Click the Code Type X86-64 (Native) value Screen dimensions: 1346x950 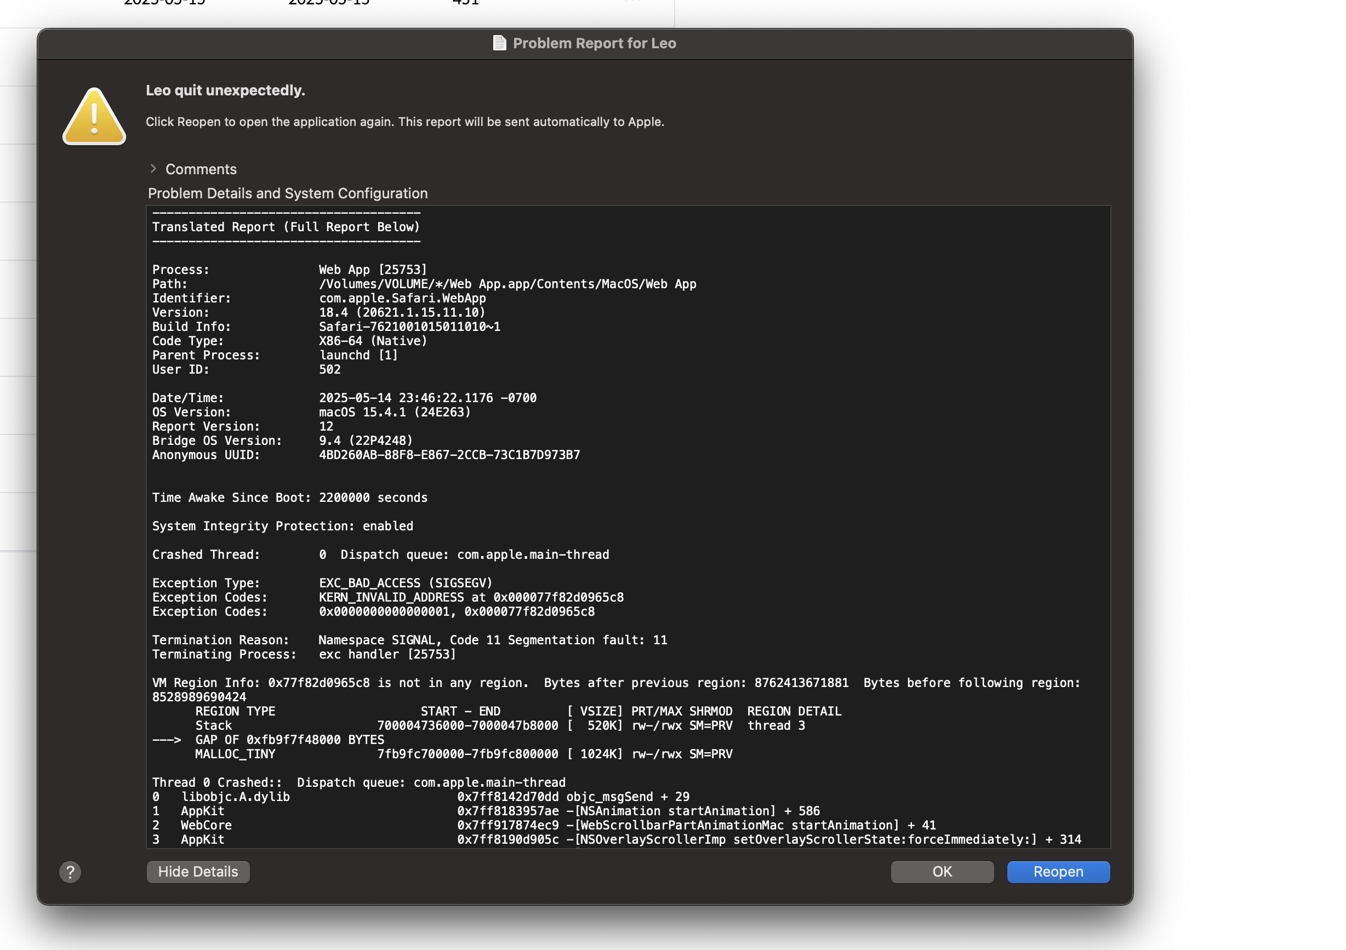pos(373,341)
